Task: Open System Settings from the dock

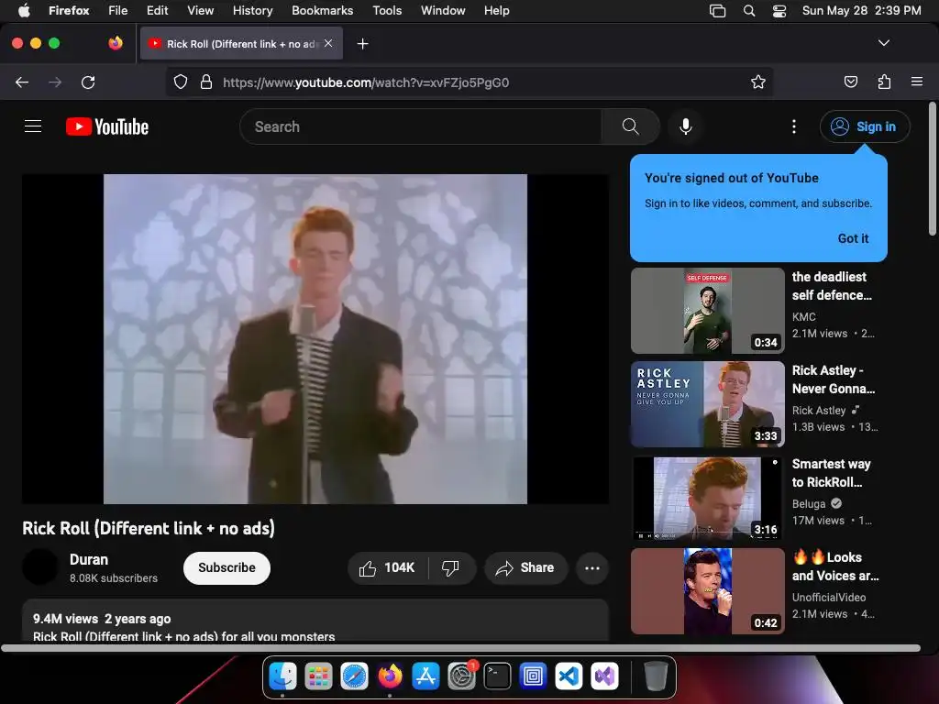Action: pyautogui.click(x=462, y=676)
